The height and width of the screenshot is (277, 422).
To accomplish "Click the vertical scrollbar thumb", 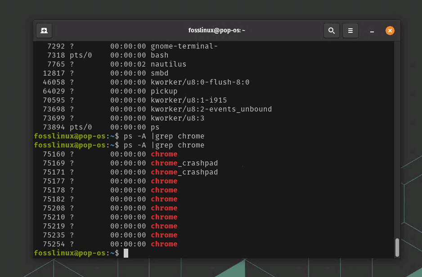I will pyautogui.click(x=397, y=247).
